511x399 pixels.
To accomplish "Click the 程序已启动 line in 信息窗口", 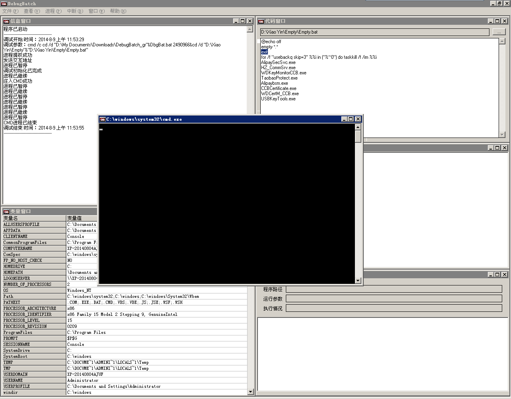I will coord(16,29).
